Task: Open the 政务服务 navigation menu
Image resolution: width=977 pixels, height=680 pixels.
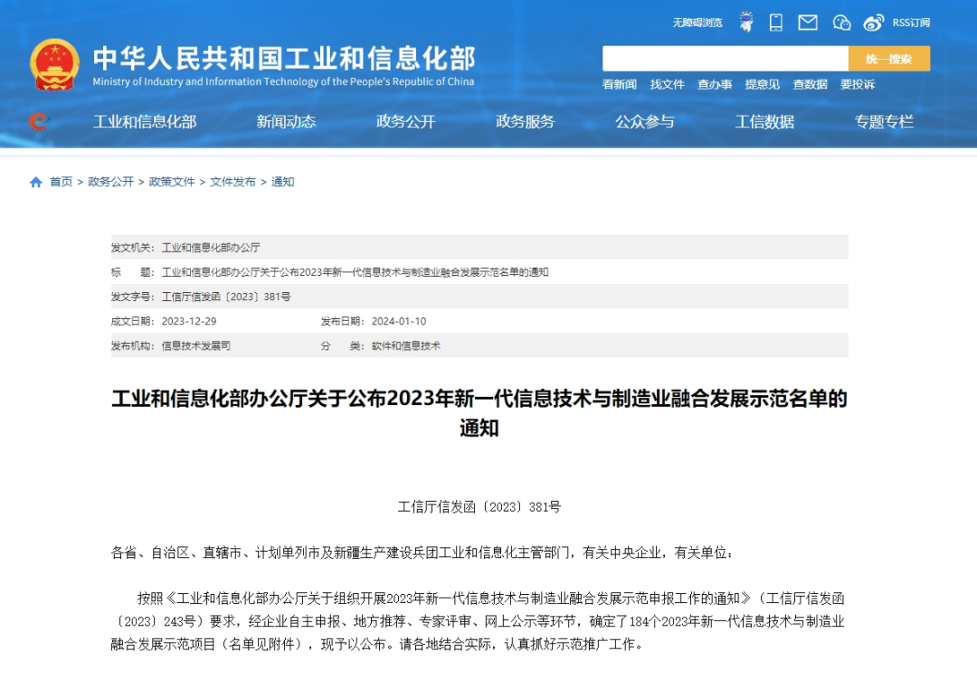Action: (526, 121)
